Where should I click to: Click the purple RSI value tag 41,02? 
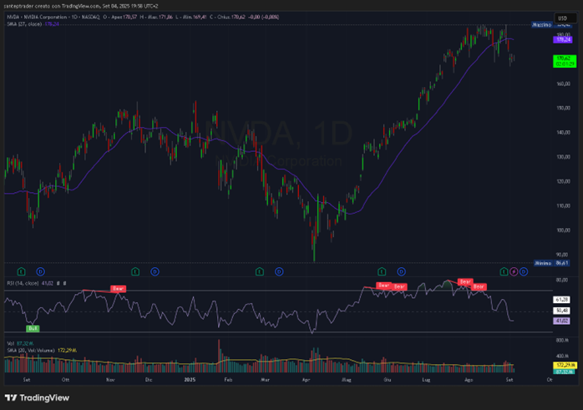561,321
